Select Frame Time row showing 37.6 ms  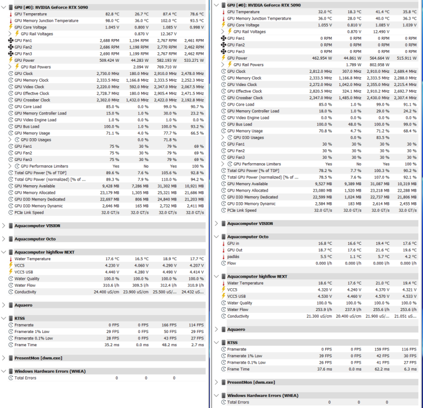(319, 369)
